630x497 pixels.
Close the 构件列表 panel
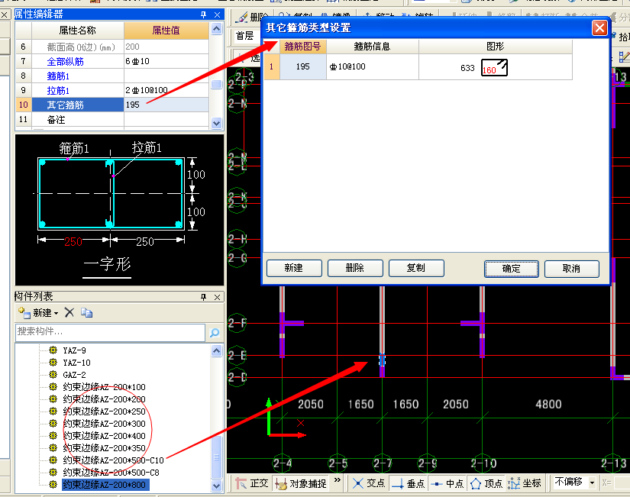click(x=218, y=297)
